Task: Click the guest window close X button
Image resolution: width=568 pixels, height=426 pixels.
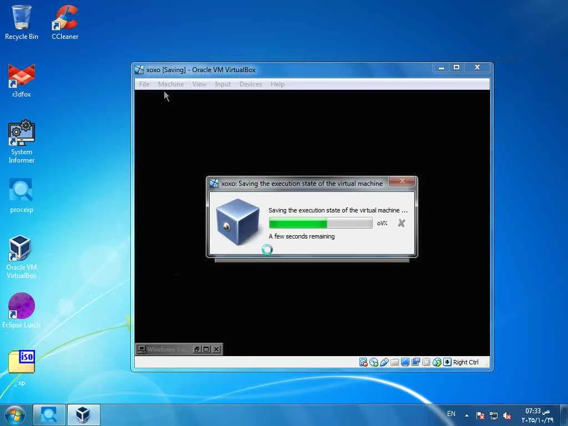Action: coord(216,349)
